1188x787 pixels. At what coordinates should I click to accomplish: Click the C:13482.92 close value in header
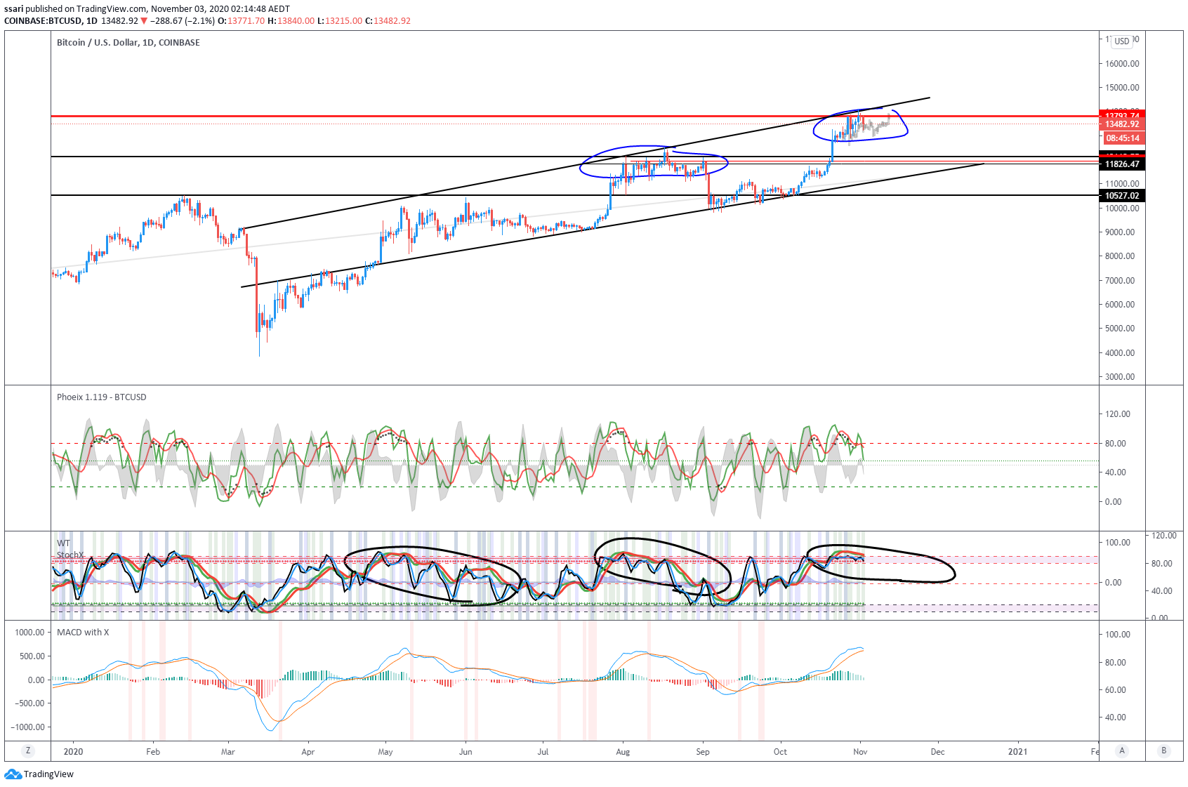388,20
